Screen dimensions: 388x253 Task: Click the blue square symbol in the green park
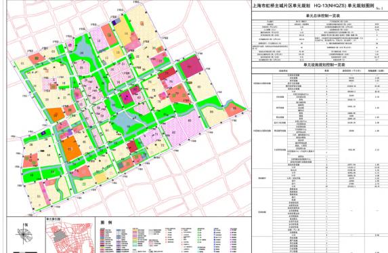click(x=43, y=133)
